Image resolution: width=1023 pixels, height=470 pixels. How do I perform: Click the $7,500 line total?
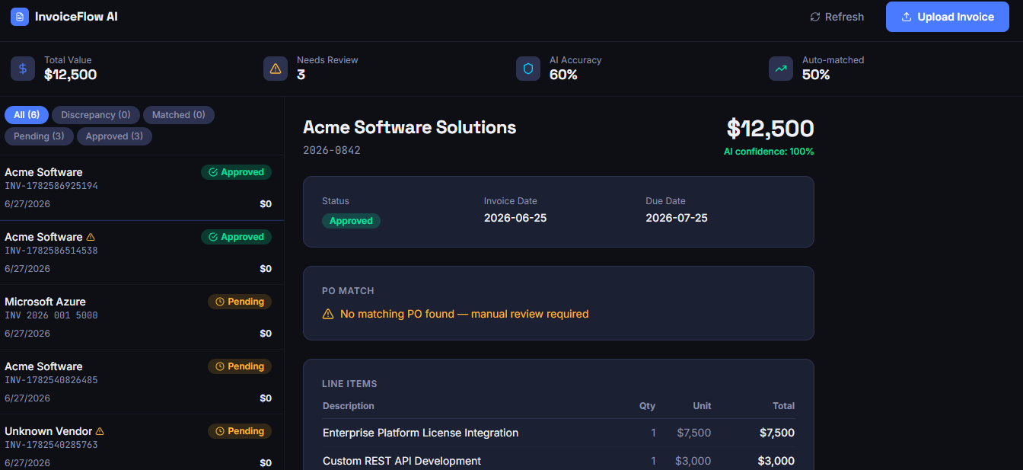coord(777,433)
